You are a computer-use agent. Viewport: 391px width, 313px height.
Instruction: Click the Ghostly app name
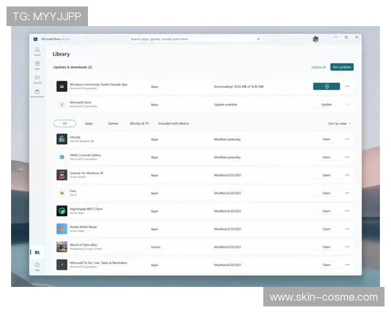(75, 137)
